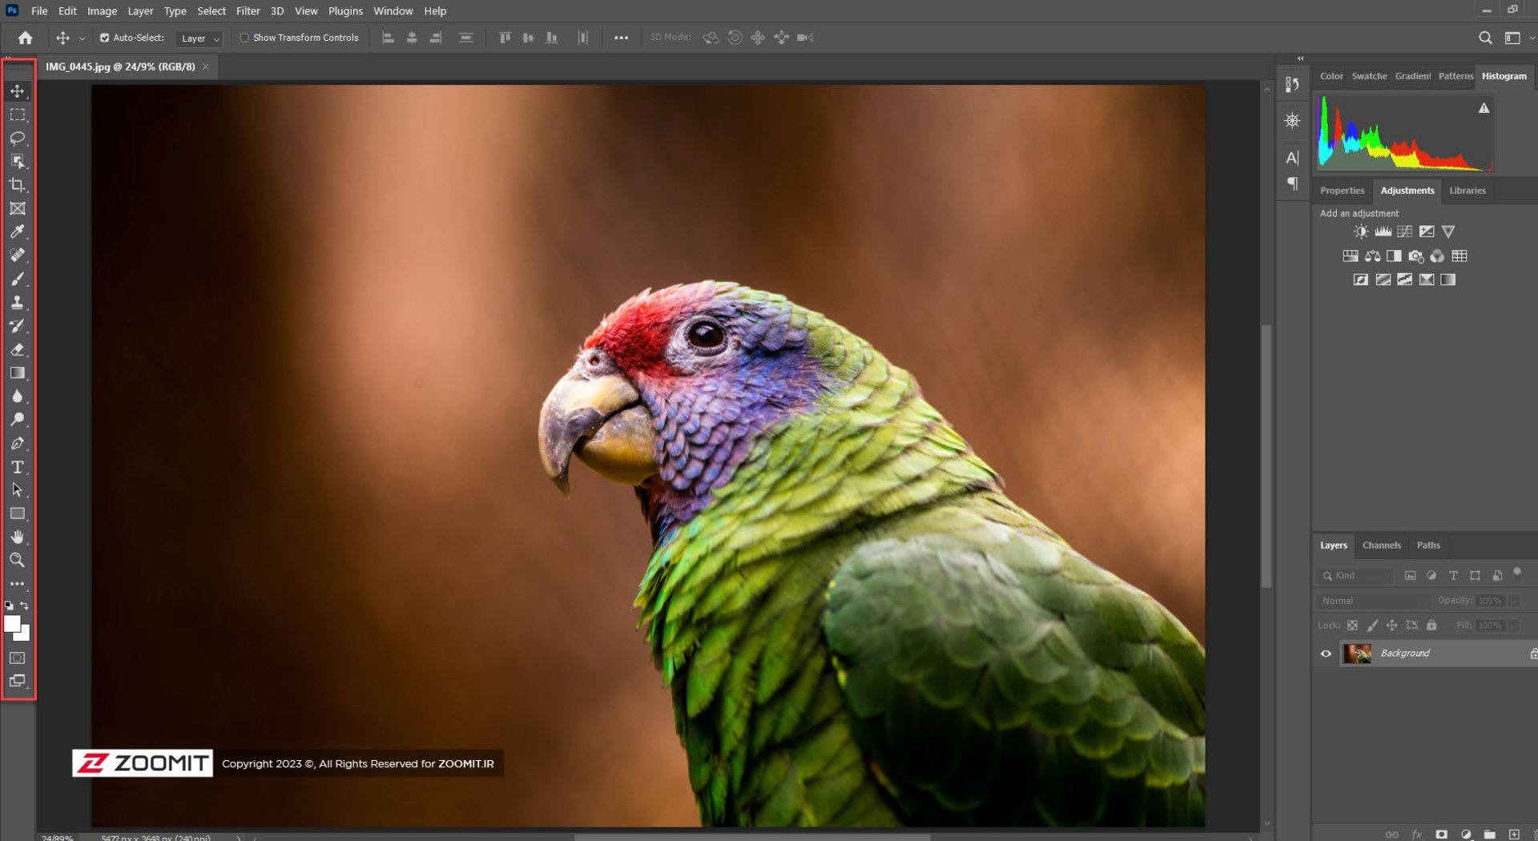This screenshot has width=1538, height=841.
Task: Expand the Normal blend mode dropdown
Action: [x=1374, y=601]
